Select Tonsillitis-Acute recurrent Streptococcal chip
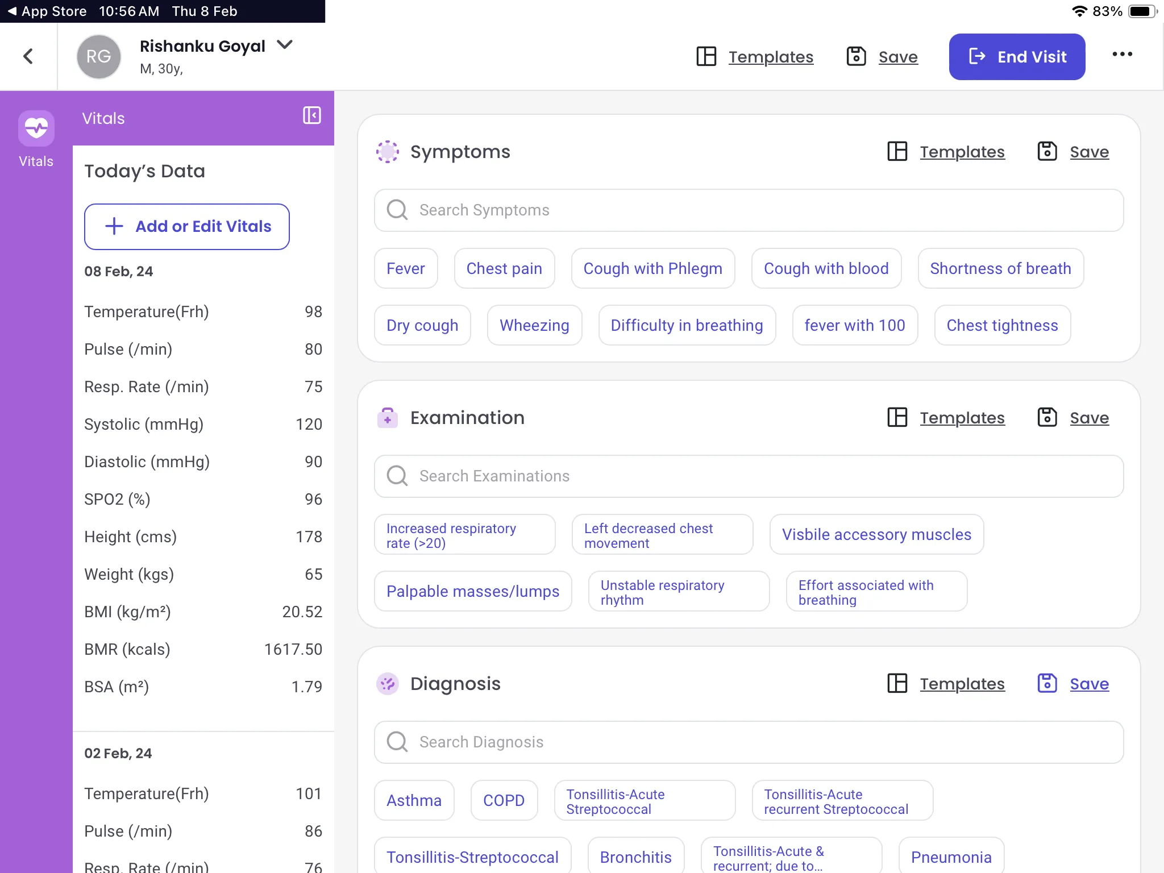This screenshot has width=1164, height=873. (x=842, y=800)
